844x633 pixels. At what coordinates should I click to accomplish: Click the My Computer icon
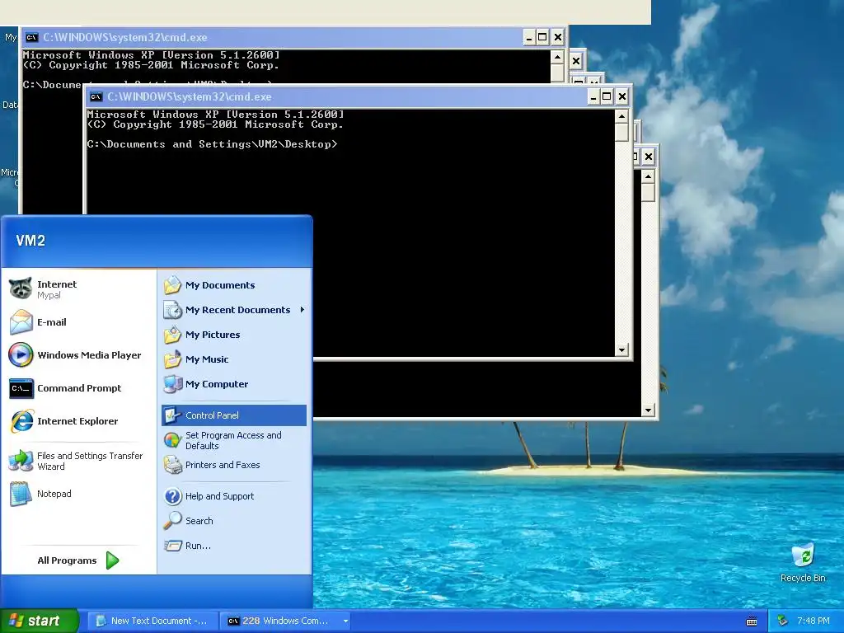[x=173, y=384]
